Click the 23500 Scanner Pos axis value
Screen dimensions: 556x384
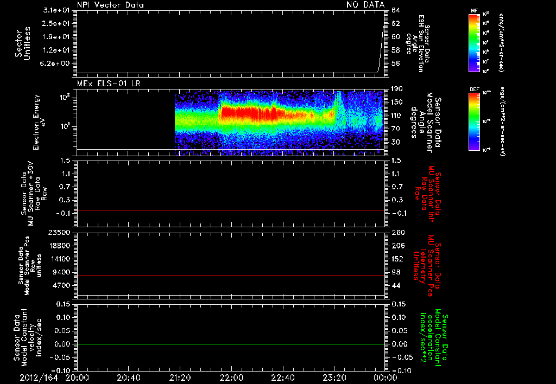pyautogui.click(x=59, y=233)
